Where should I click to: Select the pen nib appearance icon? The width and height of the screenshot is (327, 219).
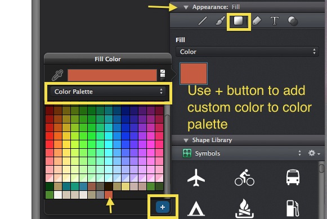pos(257,21)
